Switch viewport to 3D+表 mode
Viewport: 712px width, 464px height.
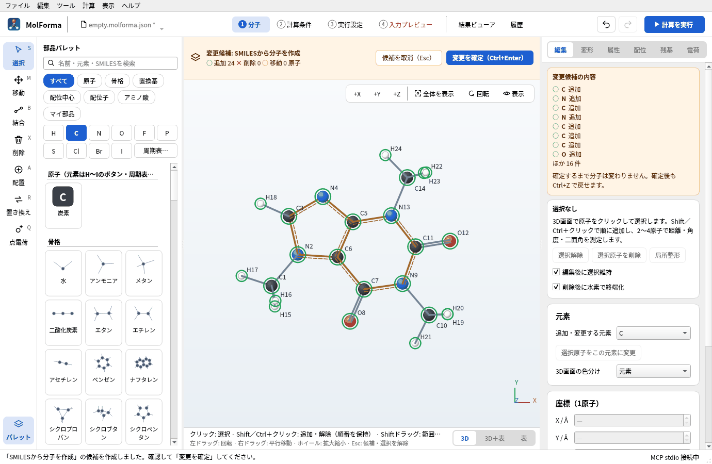pyautogui.click(x=494, y=438)
